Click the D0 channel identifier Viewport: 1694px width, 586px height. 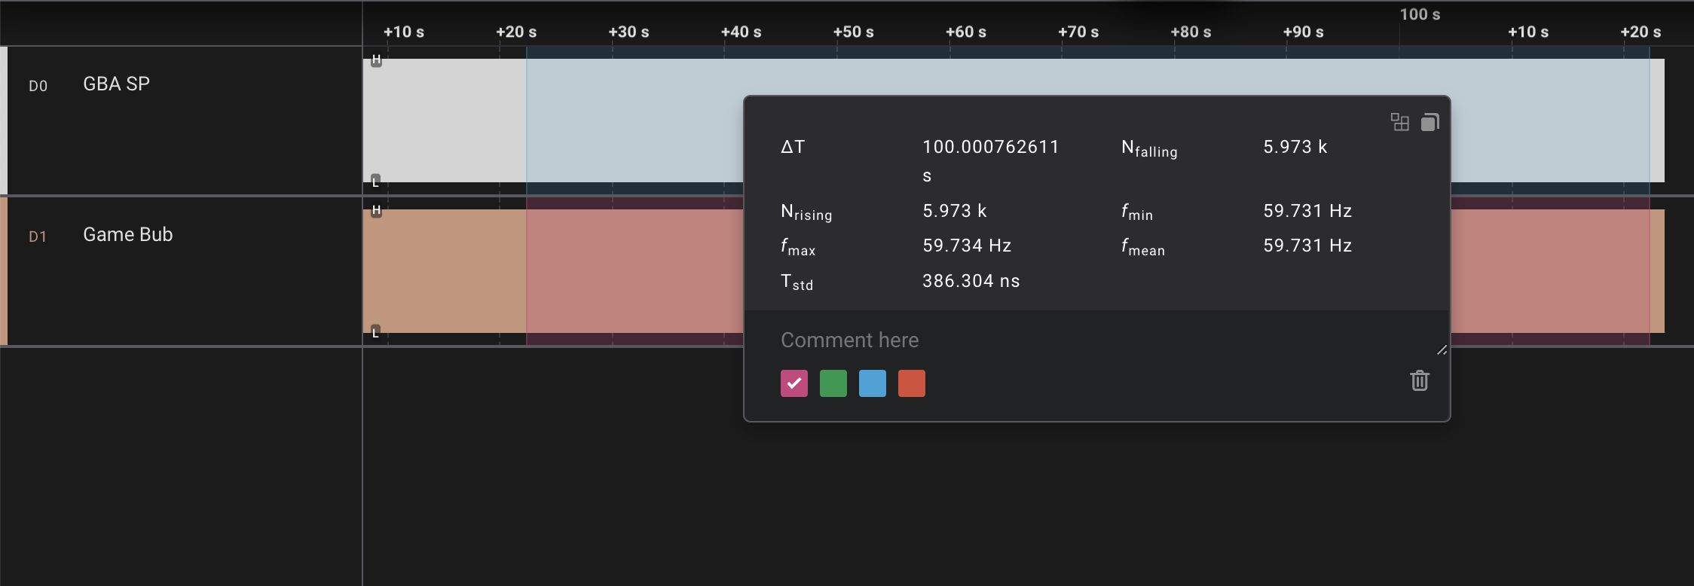(38, 86)
